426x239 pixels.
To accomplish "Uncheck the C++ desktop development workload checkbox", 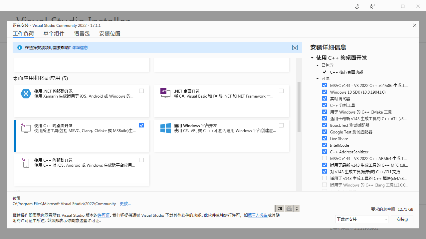I will (141, 125).
